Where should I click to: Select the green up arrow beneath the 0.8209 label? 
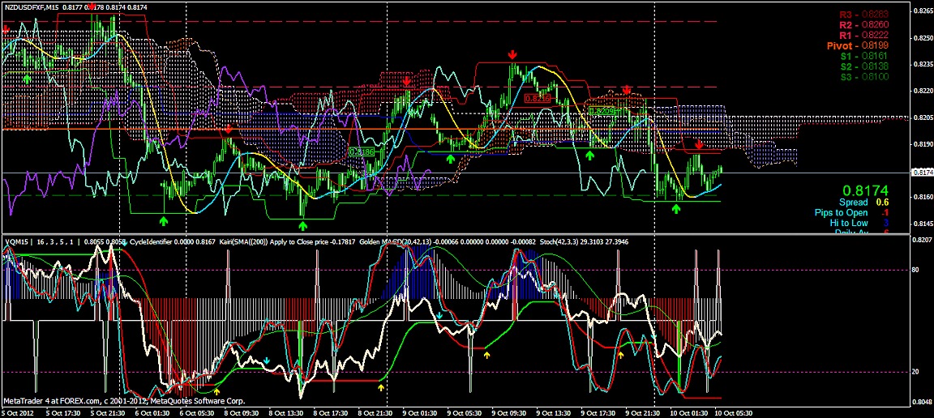pos(590,153)
